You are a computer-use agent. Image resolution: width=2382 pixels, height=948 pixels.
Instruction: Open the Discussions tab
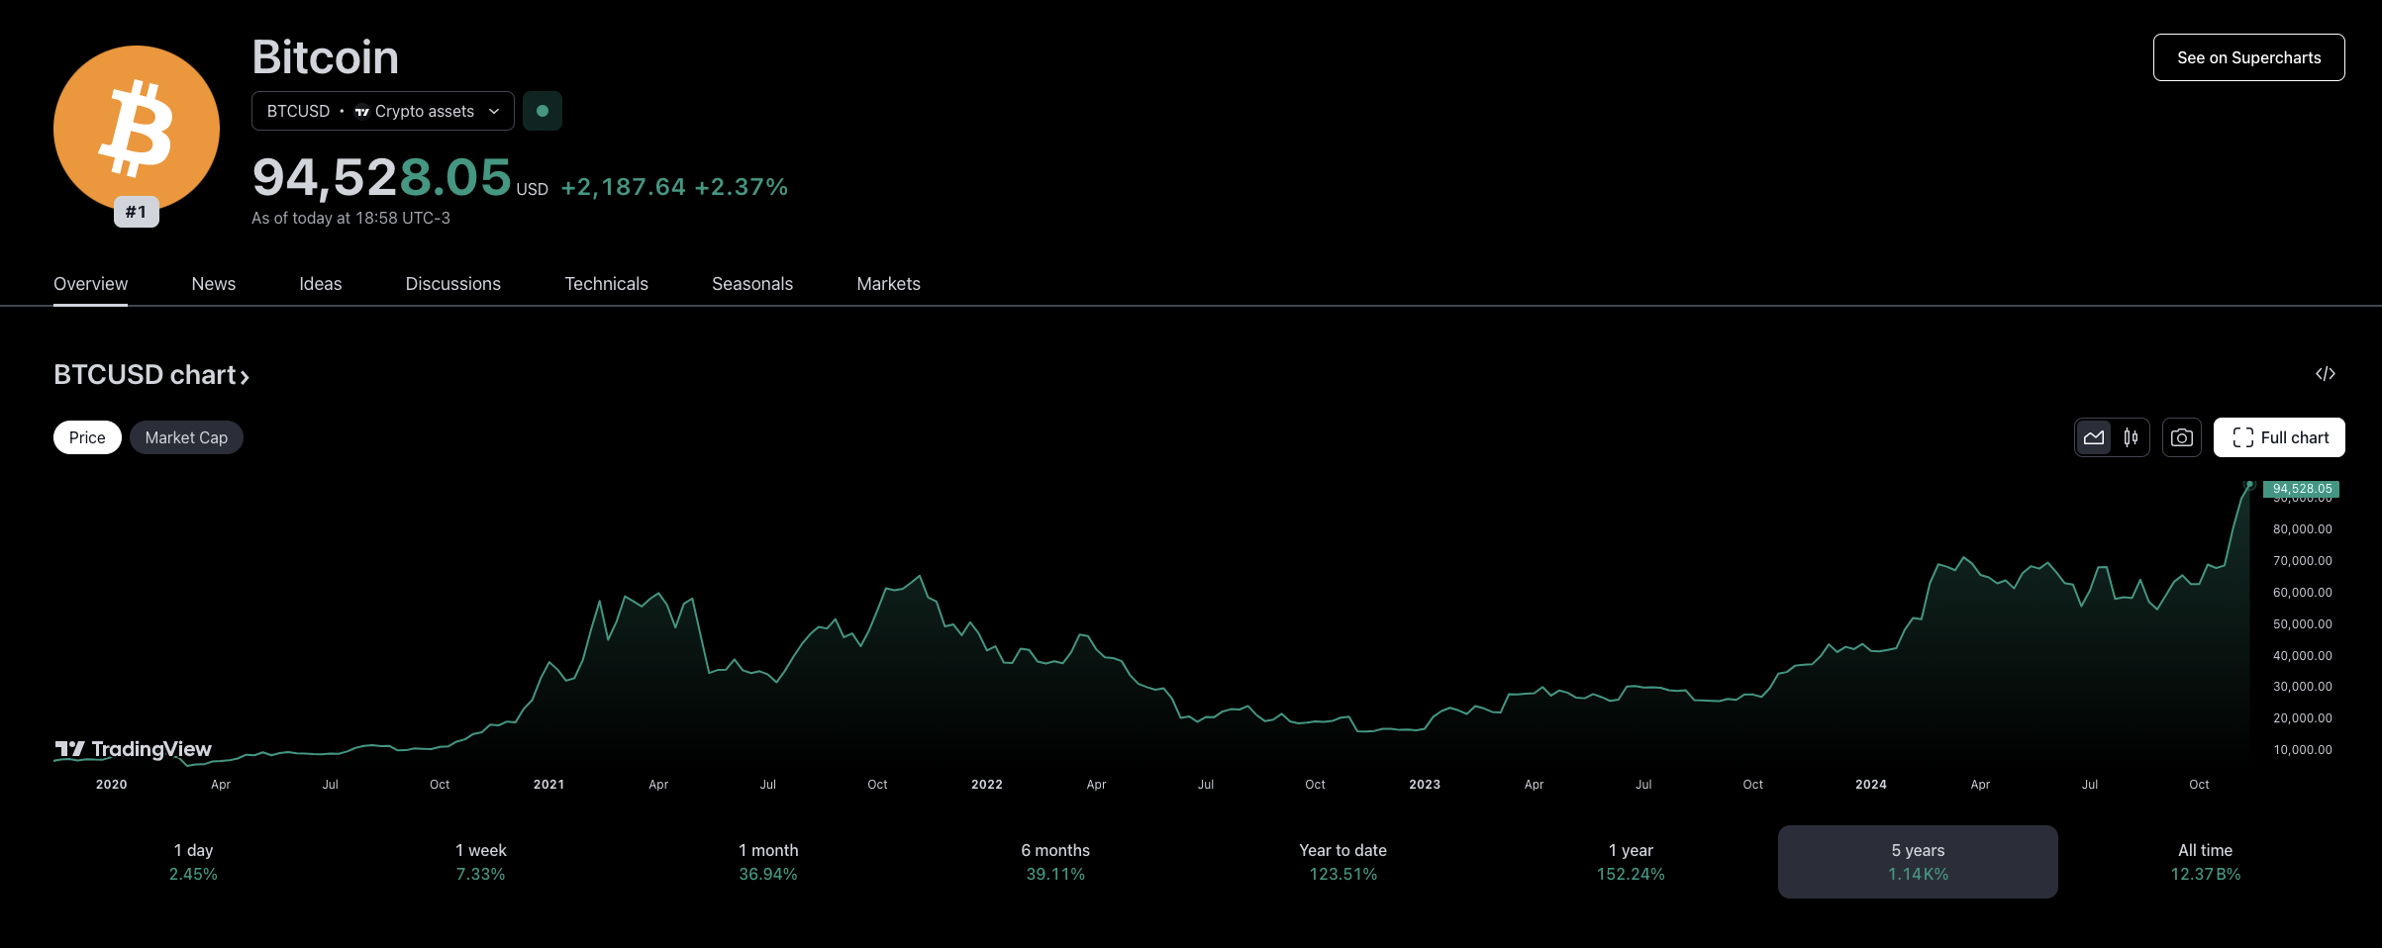(453, 284)
